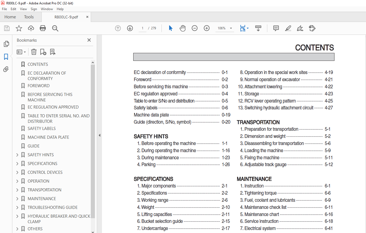366x233 pixels.
Task: Open the View menu
Action: [x=24, y=9]
